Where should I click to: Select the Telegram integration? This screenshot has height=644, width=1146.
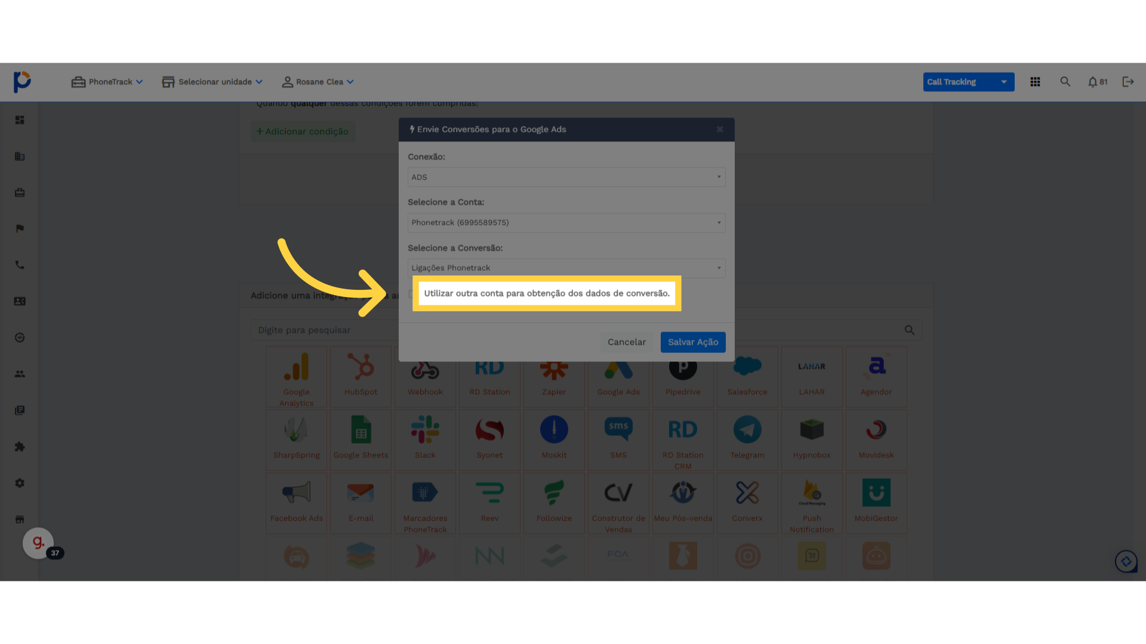pos(747,440)
